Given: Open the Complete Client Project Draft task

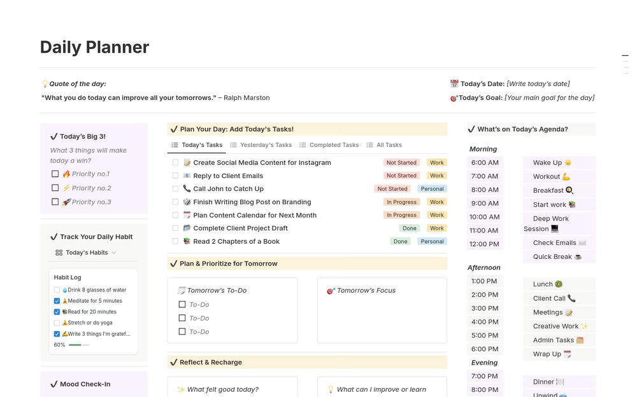Looking at the screenshot, I should coord(241,228).
